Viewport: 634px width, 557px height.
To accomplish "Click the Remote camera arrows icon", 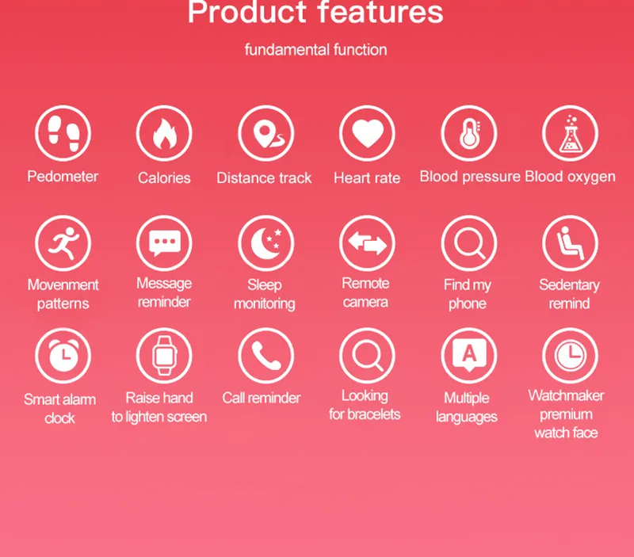I will [x=367, y=243].
